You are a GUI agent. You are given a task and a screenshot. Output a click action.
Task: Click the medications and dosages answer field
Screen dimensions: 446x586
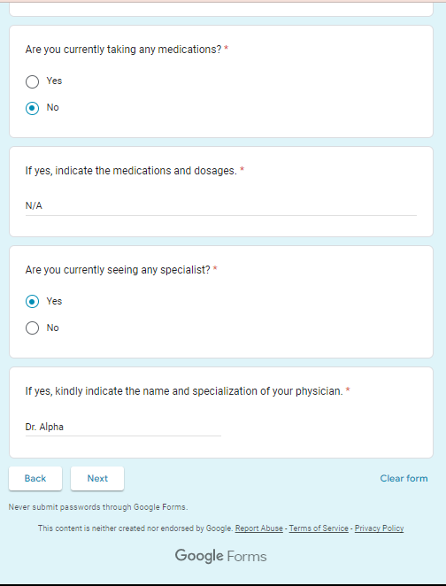click(x=220, y=206)
